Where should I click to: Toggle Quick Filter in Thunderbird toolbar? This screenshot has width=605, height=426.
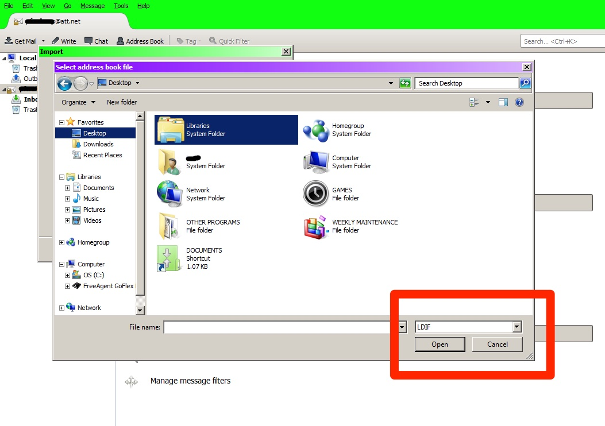click(229, 41)
